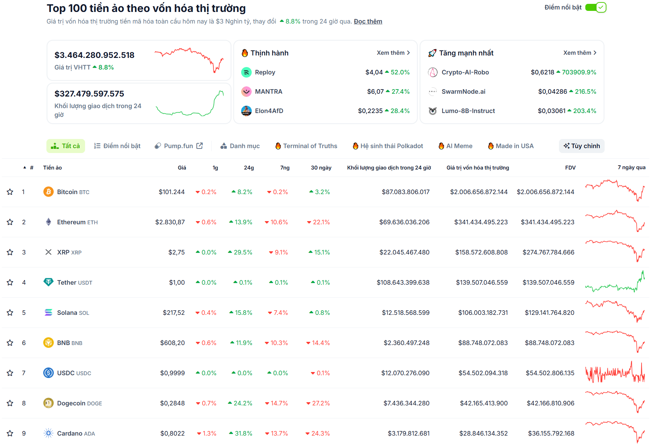Click the market cap $3.464.280.952.518 card

tap(139, 60)
